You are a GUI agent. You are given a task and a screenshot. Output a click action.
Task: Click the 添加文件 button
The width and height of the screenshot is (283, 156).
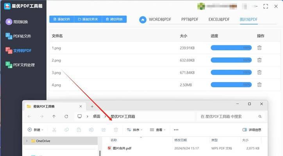click(61, 19)
